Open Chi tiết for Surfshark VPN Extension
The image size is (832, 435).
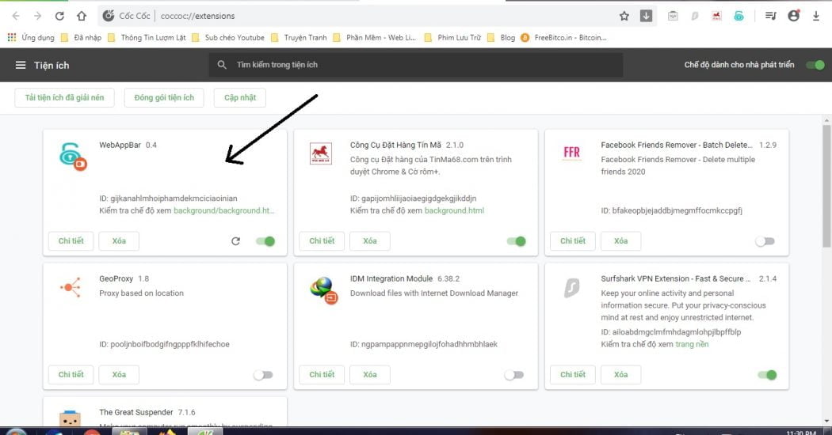pyautogui.click(x=573, y=375)
